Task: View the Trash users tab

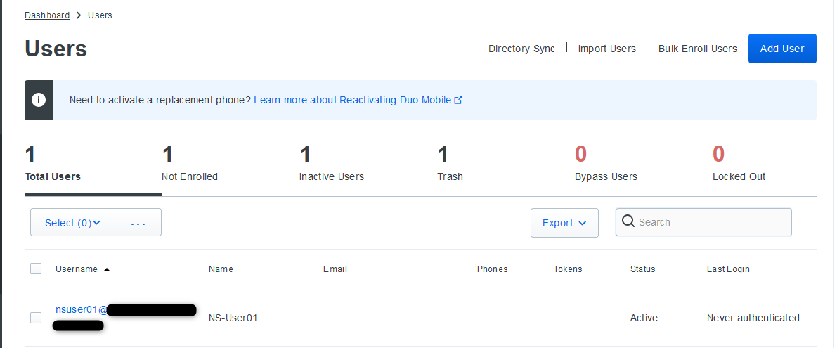Action: point(450,165)
